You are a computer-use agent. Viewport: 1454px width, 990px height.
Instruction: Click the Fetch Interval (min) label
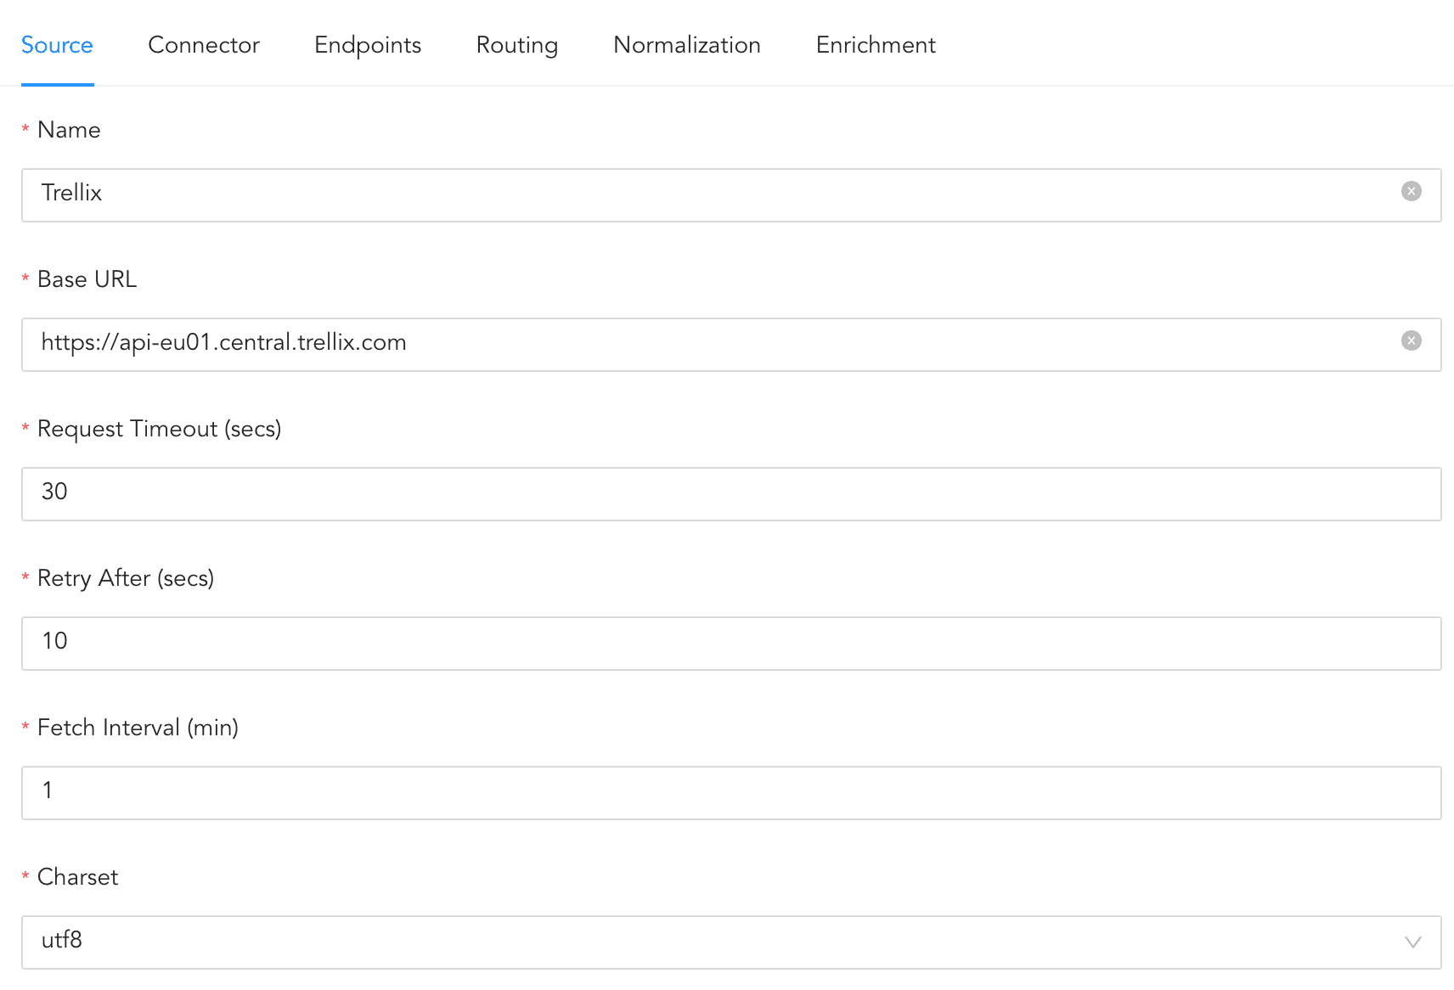138,728
